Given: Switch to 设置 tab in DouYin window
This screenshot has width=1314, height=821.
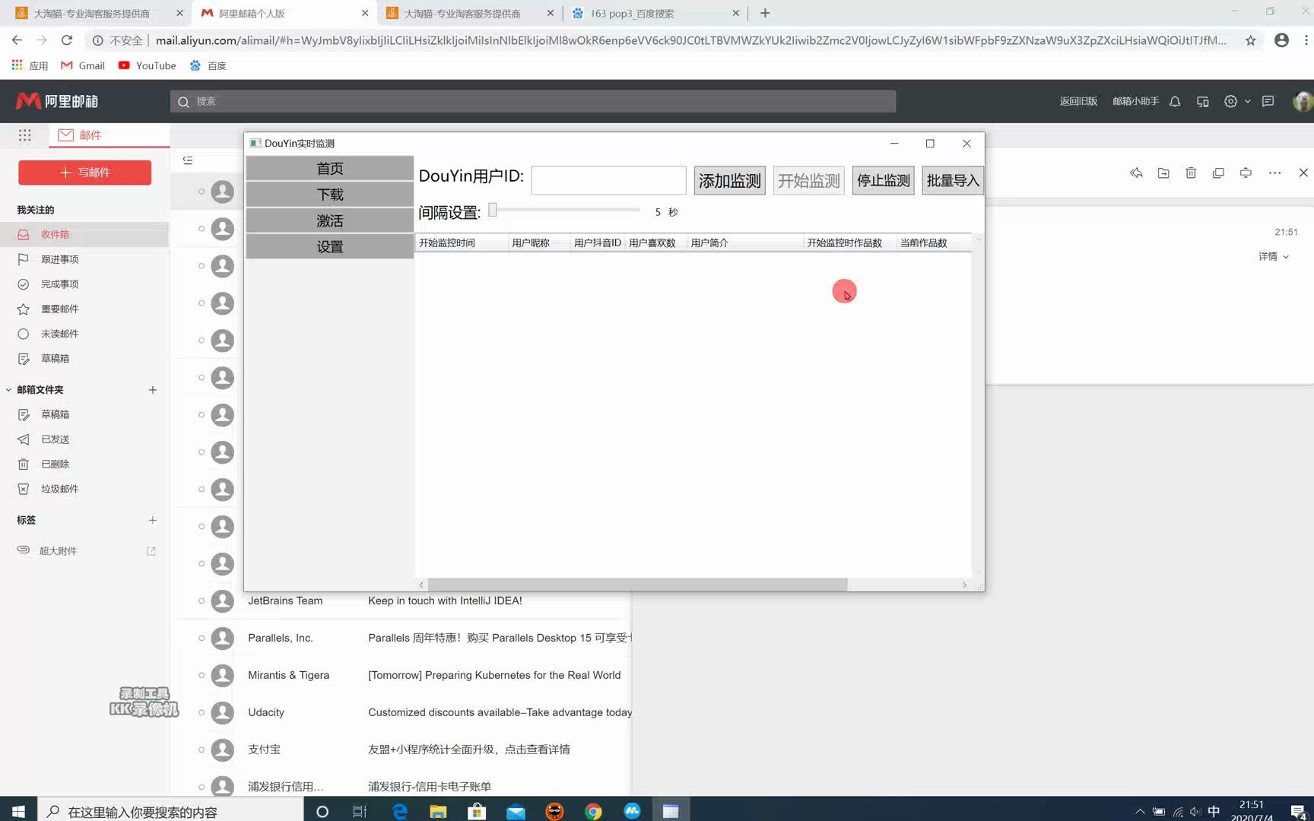Looking at the screenshot, I should coord(329,246).
